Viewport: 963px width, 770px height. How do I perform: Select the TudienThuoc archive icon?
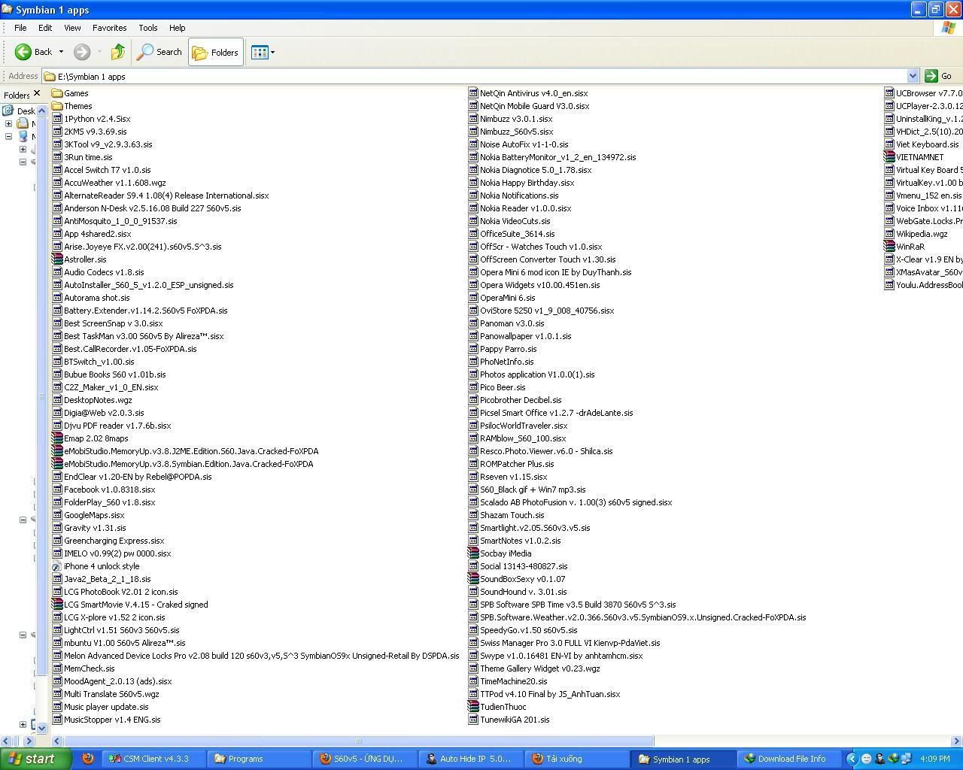[x=473, y=707]
